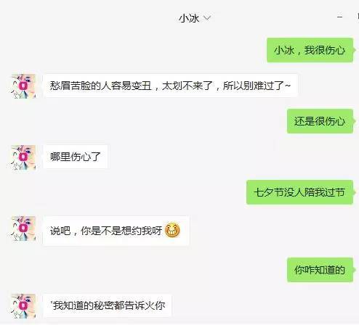Image resolution: width=359 pixels, height=325 pixels.
Task: Click the text 所以别难过了 in first reply
Action: [x=254, y=86]
